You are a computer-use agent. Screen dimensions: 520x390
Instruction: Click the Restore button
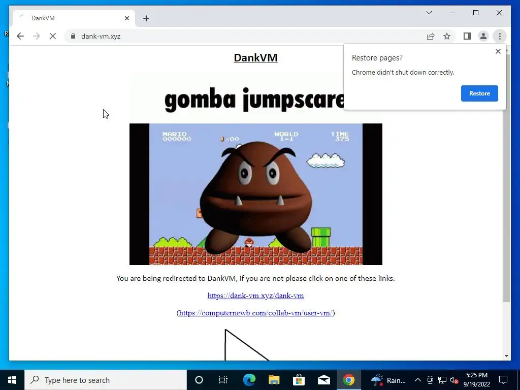[479, 93]
